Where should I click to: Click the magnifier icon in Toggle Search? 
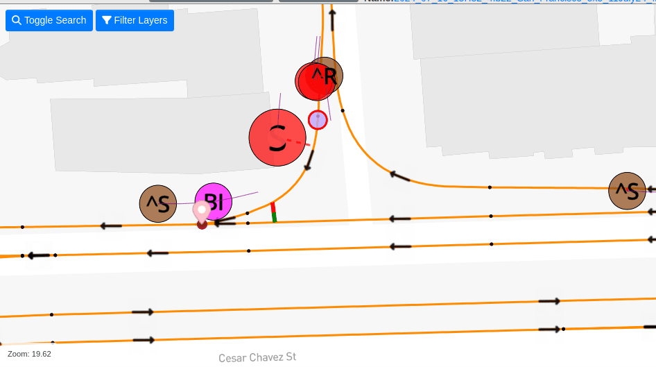(x=16, y=20)
